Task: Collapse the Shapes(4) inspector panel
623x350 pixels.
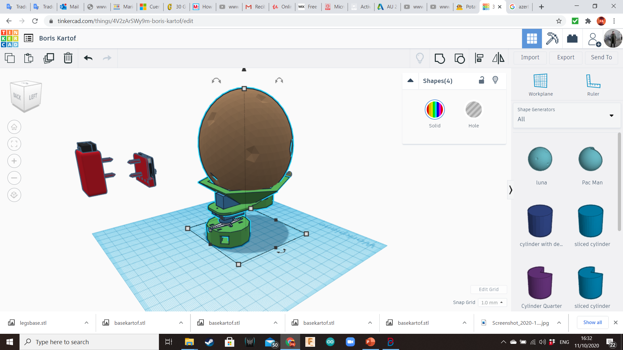Action: [x=410, y=81]
